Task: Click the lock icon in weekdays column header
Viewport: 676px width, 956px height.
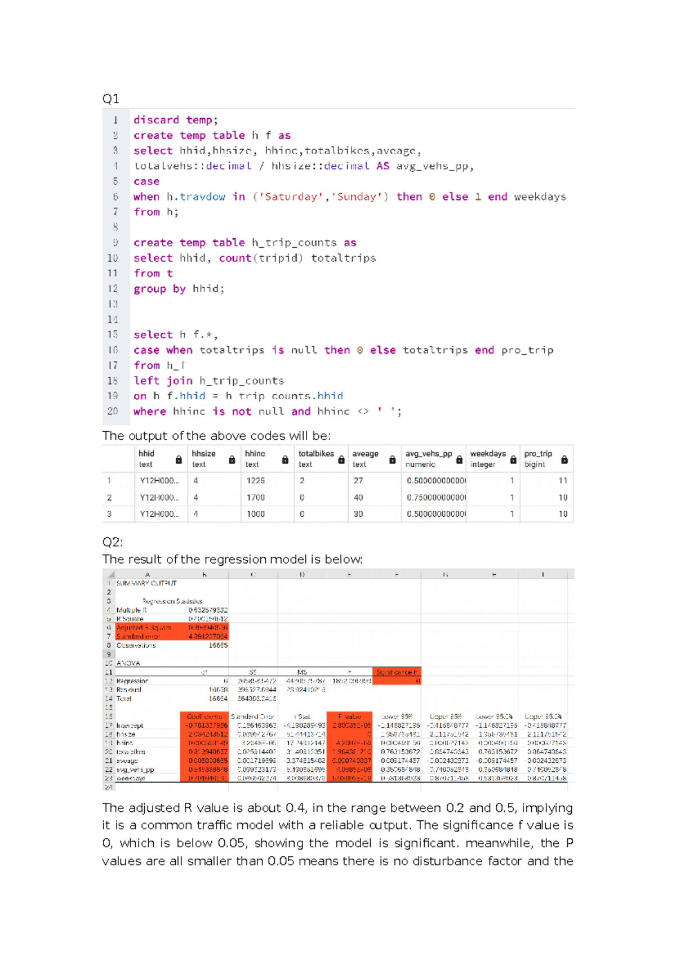Action: (x=513, y=460)
